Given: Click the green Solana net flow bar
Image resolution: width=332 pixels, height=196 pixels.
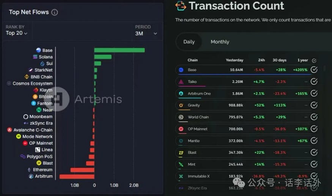Looking at the screenshot, I should point(103,57).
